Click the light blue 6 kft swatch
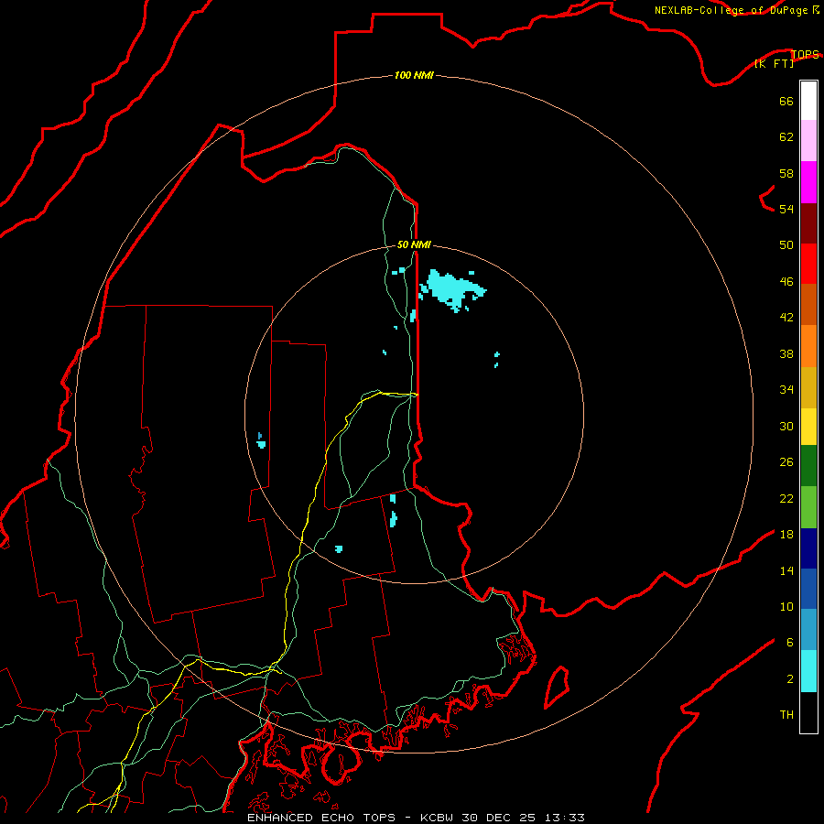This screenshot has height=824, width=824. pyautogui.click(x=808, y=629)
